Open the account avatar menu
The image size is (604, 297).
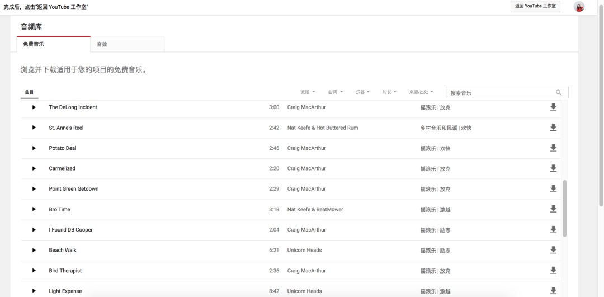579,7
